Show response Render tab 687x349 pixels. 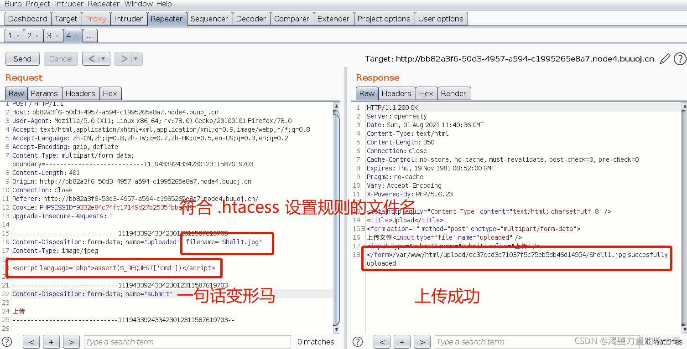click(454, 93)
